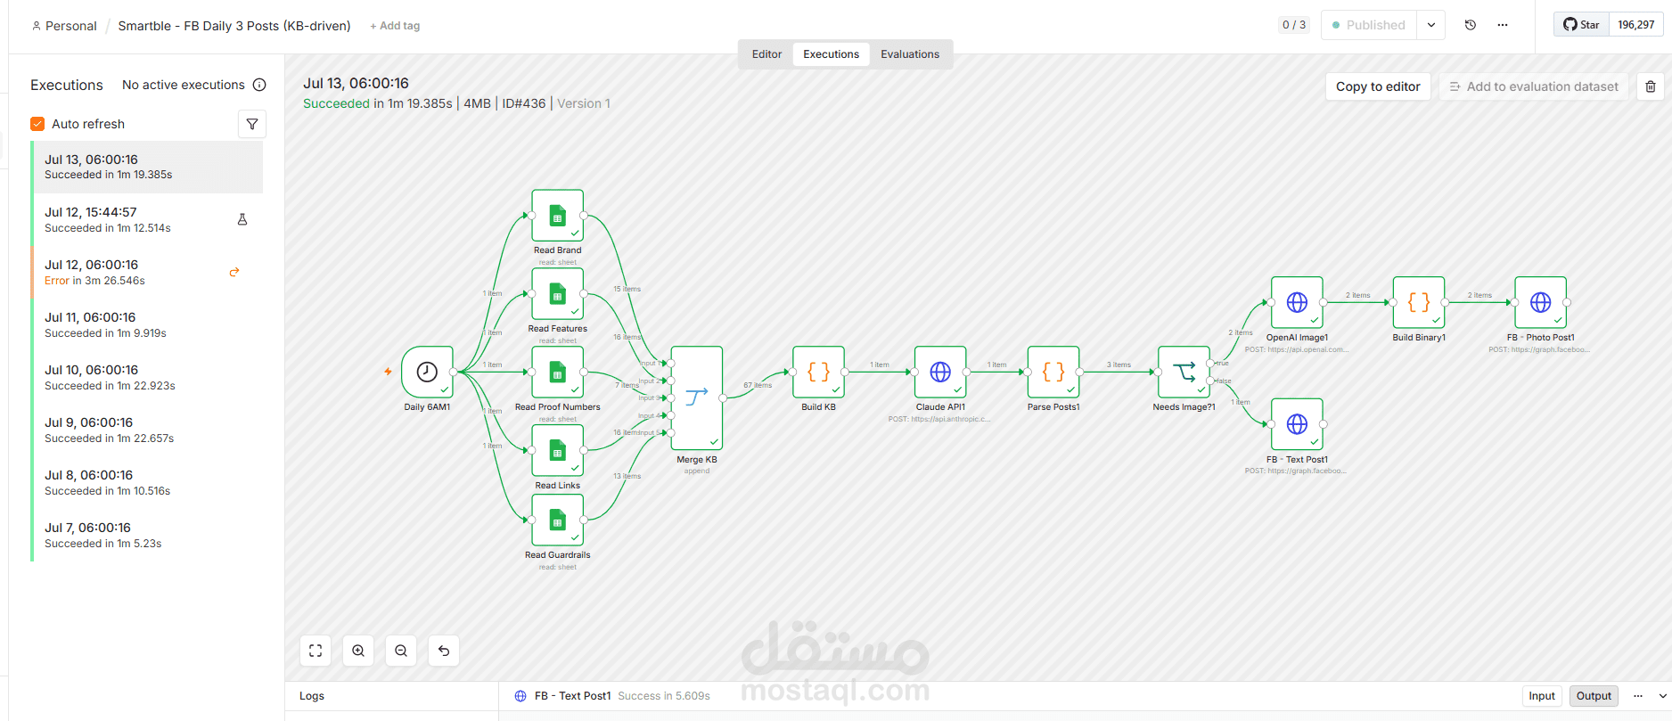
Task: Expand the logs panel chevron
Action: tap(1662, 696)
